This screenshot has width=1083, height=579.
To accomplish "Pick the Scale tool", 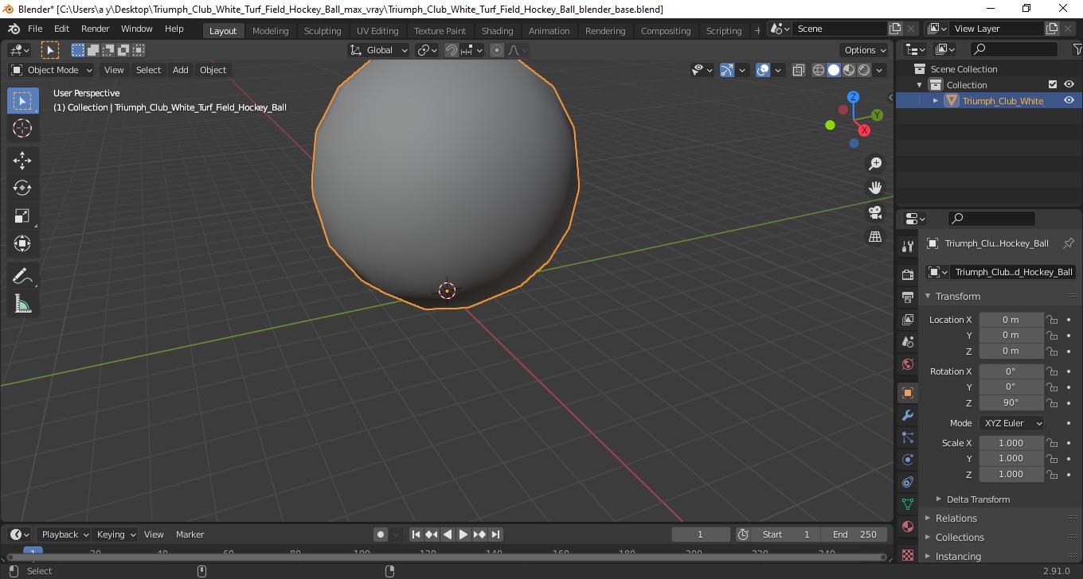I will pyautogui.click(x=22, y=216).
